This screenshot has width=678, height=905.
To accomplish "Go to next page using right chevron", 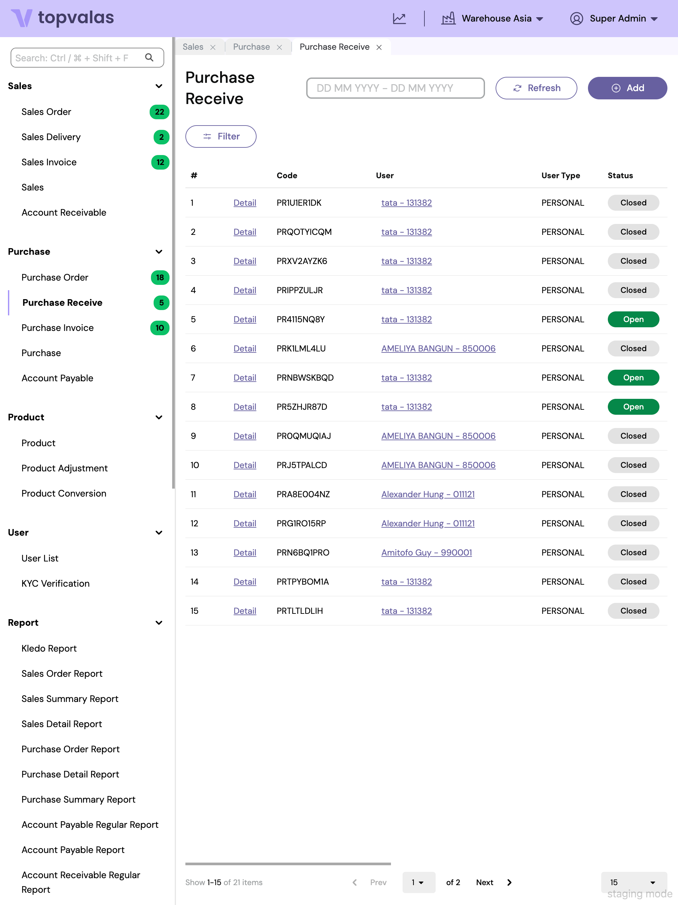I will click(x=509, y=882).
